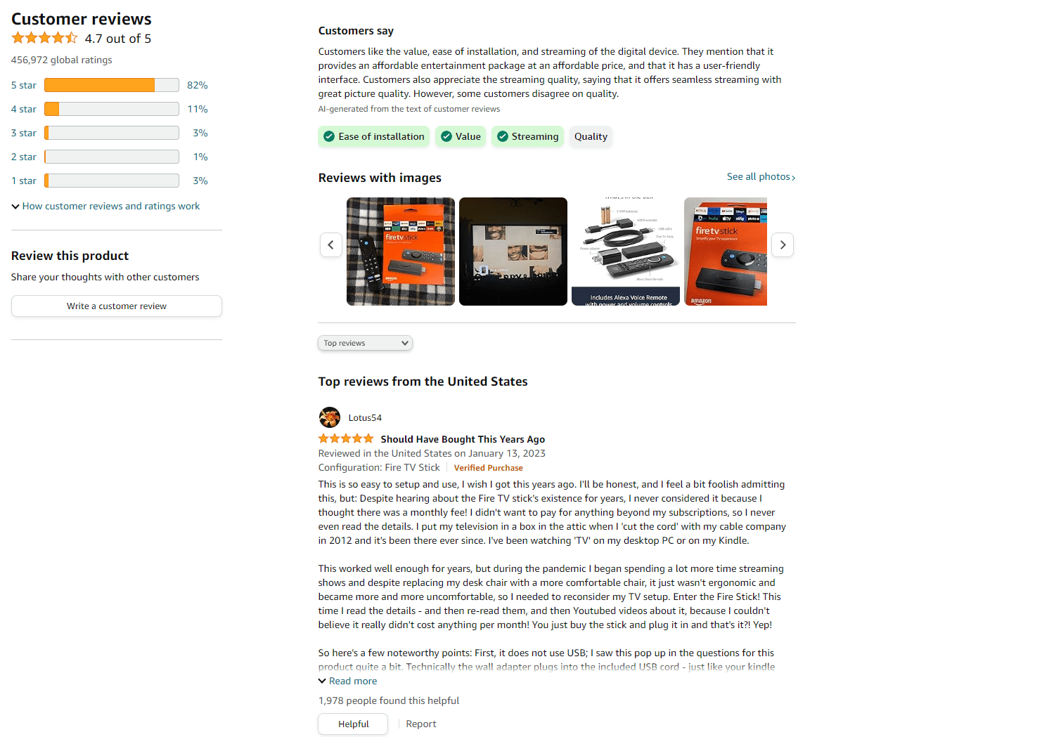Select the Value topic chip
The image size is (1042, 737).
(461, 136)
